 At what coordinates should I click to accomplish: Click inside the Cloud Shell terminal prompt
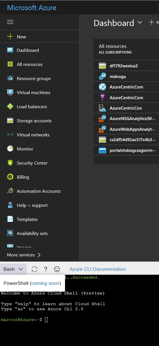47,320
